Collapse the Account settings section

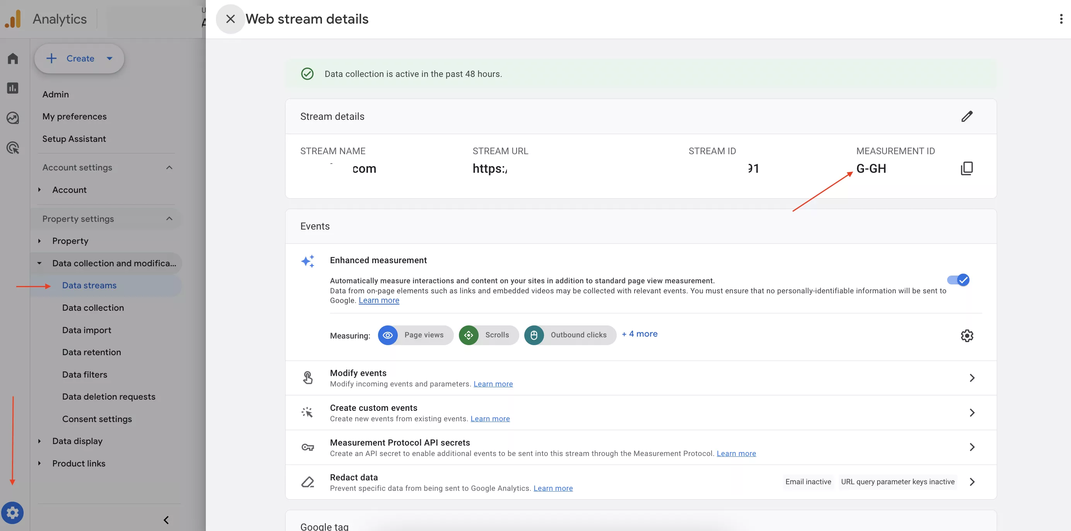tap(169, 167)
